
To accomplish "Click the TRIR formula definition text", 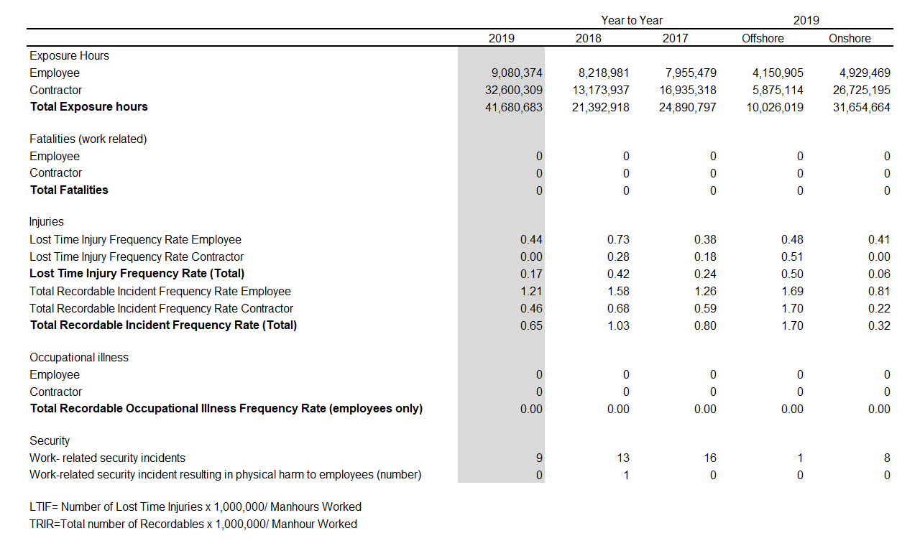I will pyautogui.click(x=193, y=524).
